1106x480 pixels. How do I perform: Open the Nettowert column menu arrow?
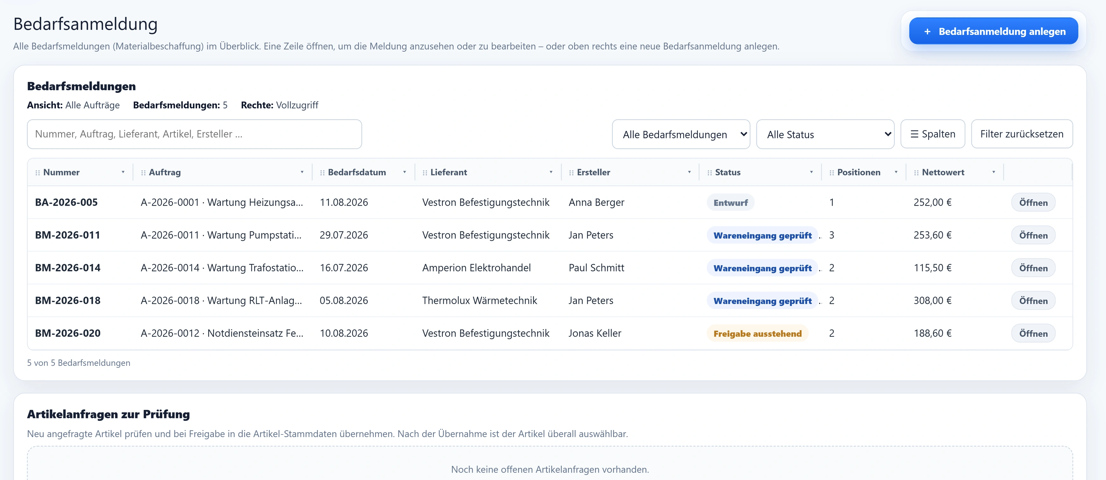click(994, 172)
